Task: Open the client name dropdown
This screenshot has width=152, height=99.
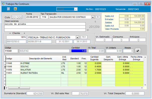Action: pyautogui.click(x=77, y=37)
